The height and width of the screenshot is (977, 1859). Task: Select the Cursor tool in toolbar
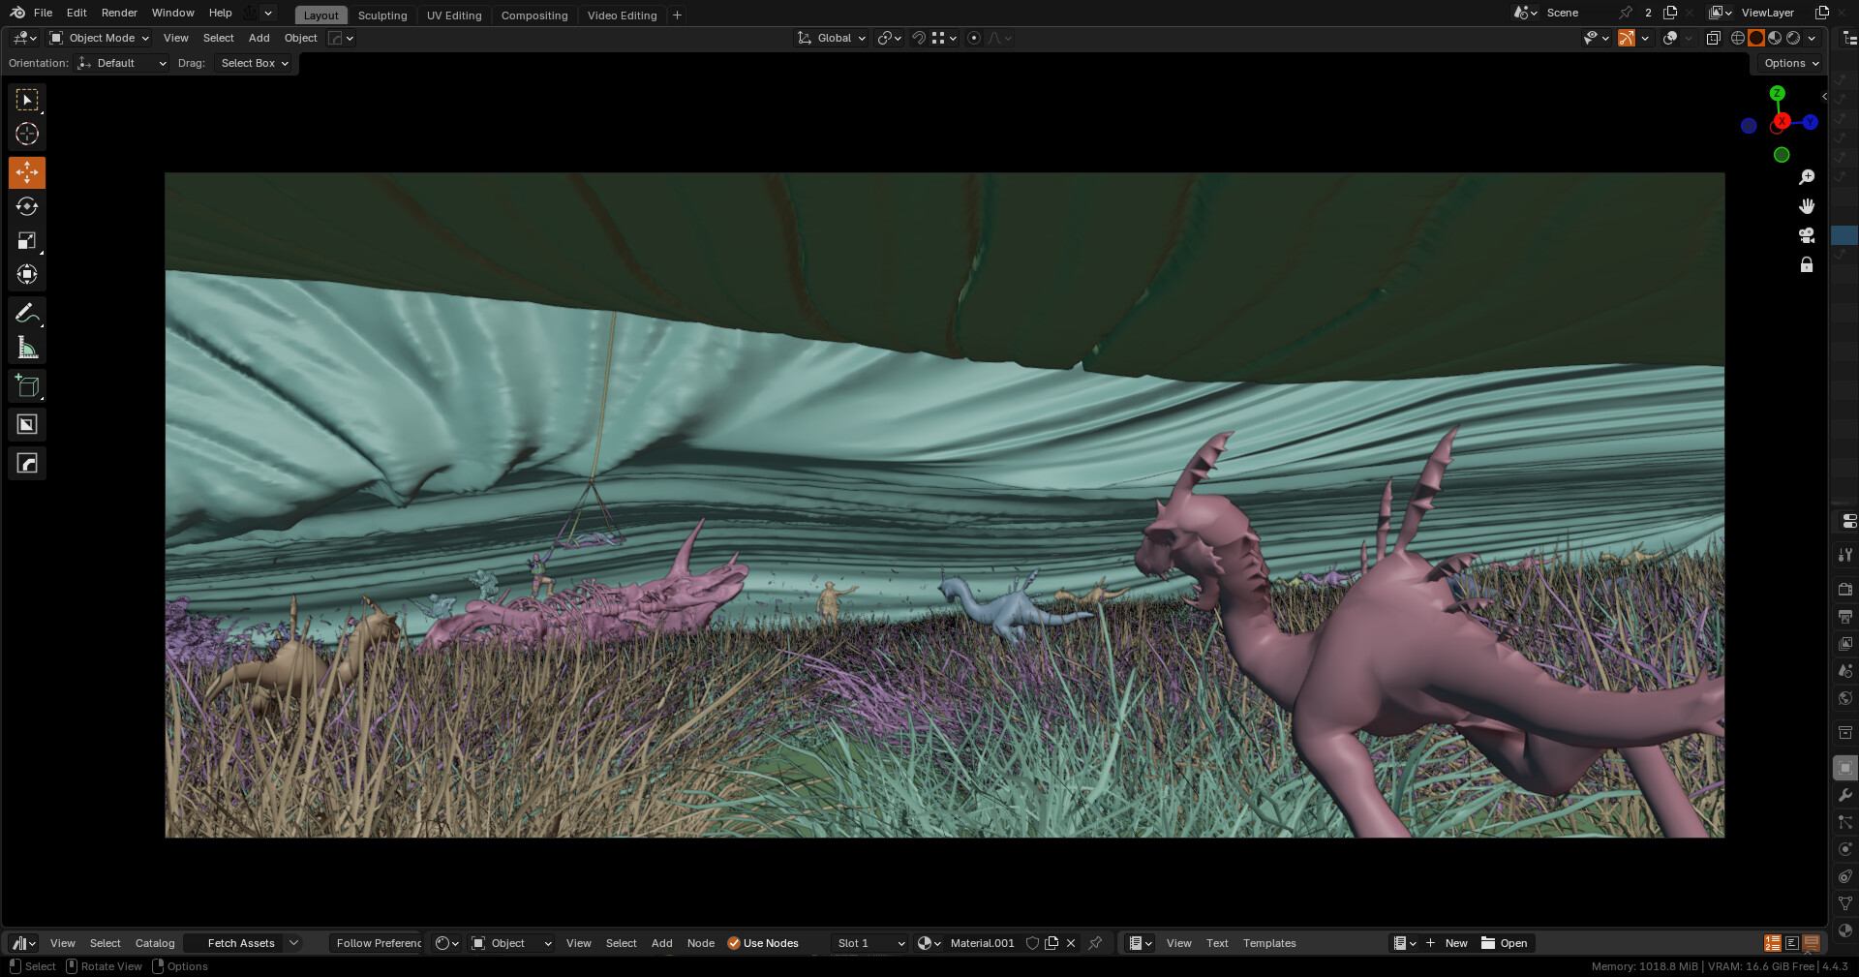pos(27,134)
